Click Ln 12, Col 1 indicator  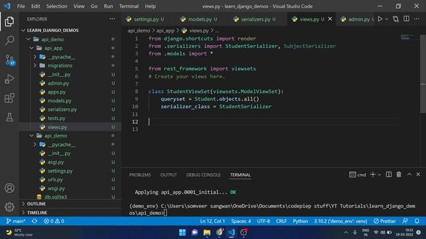(x=212, y=221)
